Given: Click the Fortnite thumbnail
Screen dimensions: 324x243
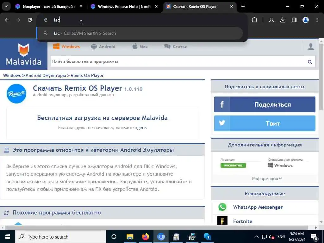Looking at the screenshot, I should 222,221.
